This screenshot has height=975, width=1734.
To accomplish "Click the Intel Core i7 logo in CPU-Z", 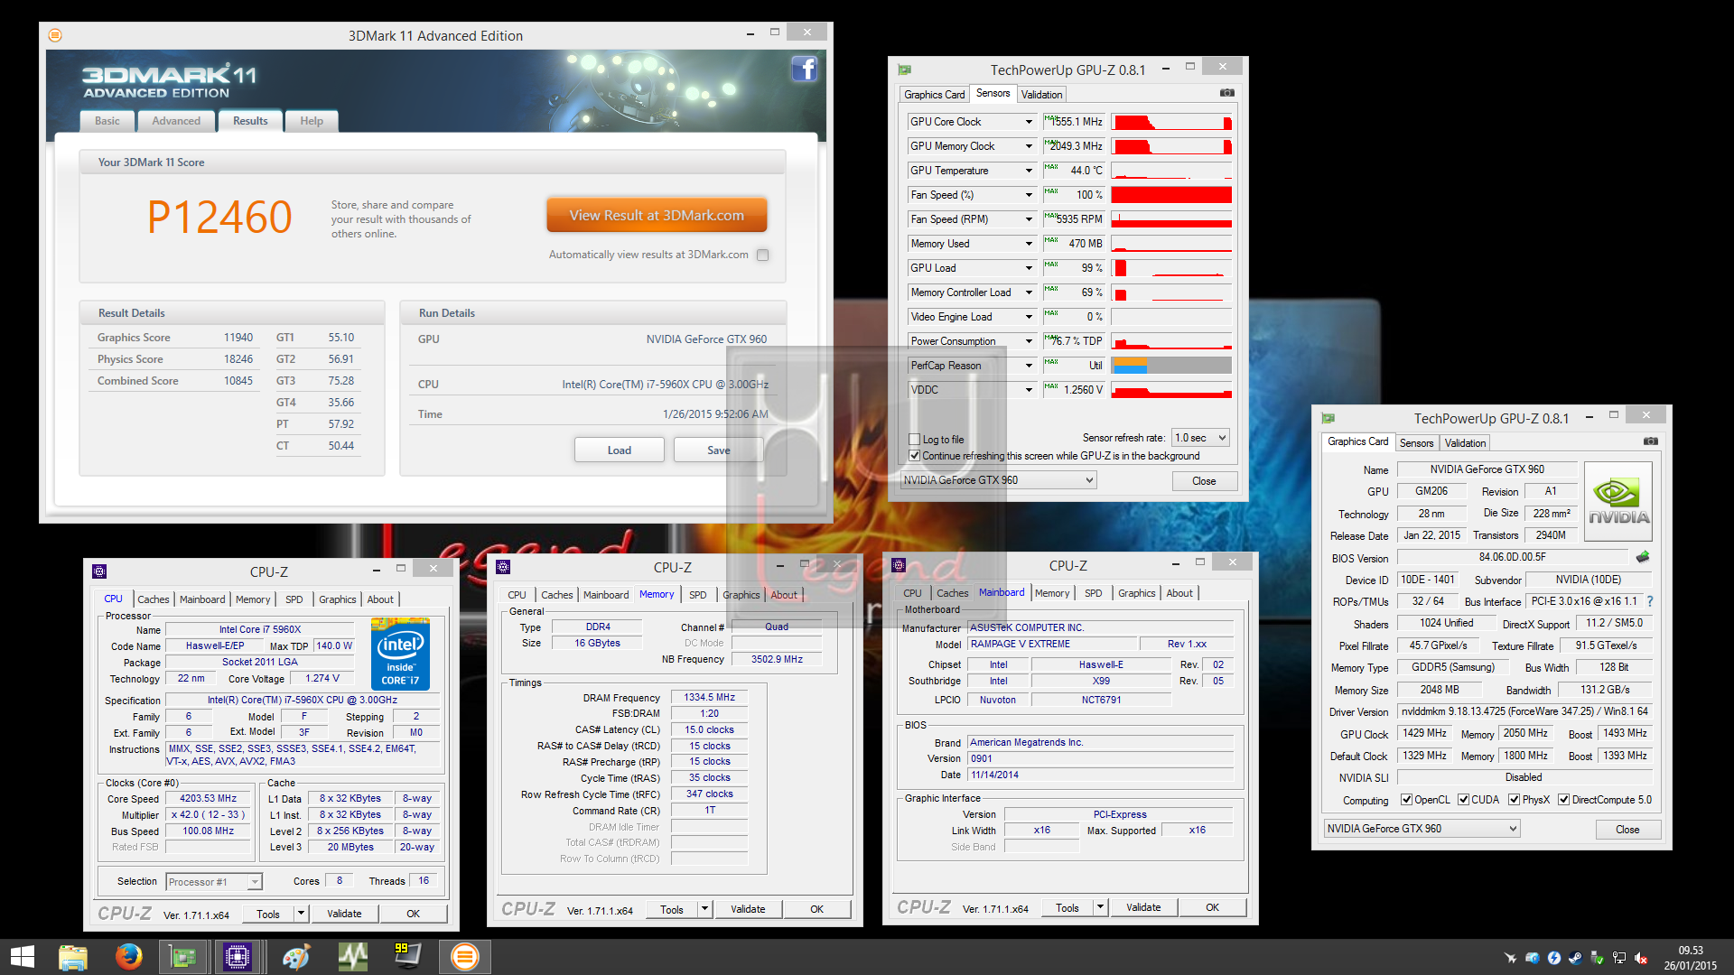I will (400, 655).
